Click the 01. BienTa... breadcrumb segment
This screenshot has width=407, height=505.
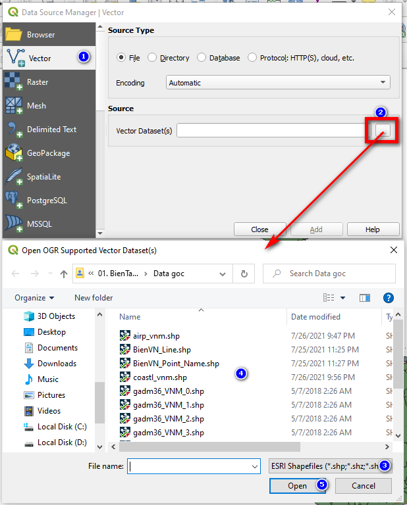tap(118, 274)
